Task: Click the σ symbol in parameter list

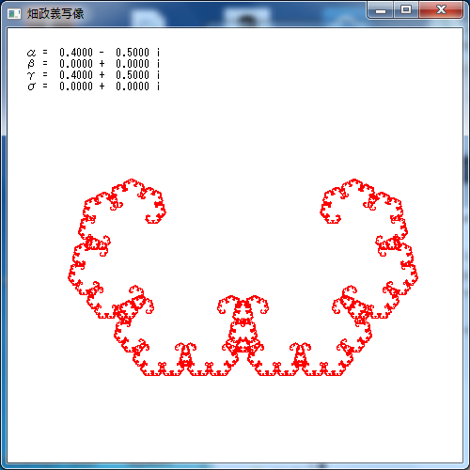Action: [31, 86]
